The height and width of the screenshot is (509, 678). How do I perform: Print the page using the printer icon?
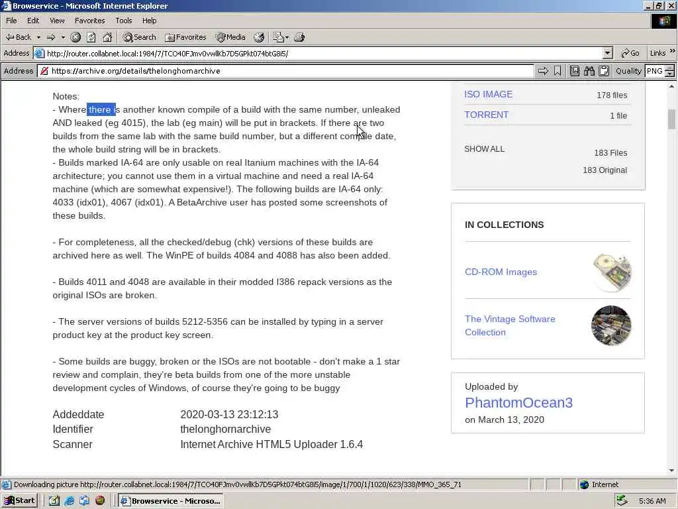[299, 37]
